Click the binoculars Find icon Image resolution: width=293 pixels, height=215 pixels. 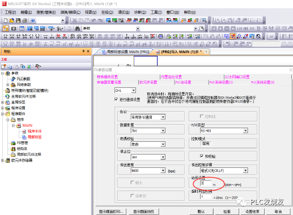click(x=77, y=28)
